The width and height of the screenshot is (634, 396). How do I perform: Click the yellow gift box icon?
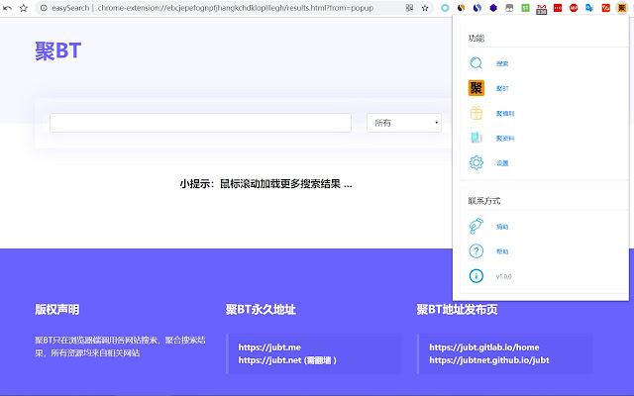[x=476, y=113]
